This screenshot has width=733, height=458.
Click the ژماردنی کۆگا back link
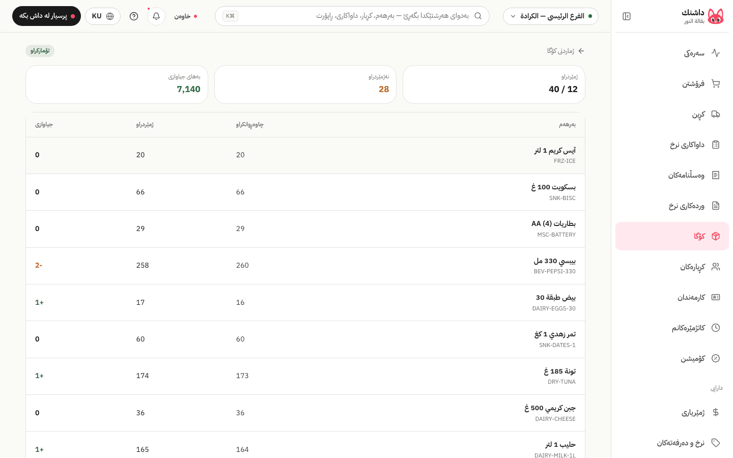click(566, 51)
